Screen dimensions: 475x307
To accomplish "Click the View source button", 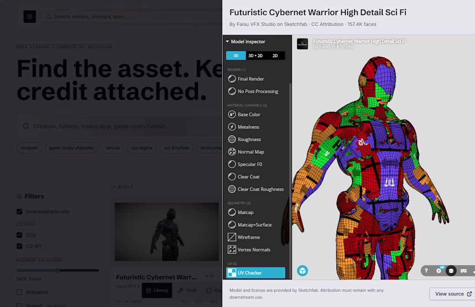I will click(453, 294).
